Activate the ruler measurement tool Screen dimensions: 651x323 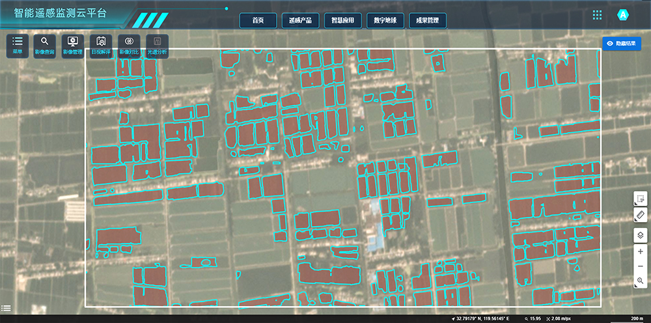pyautogui.click(x=640, y=214)
